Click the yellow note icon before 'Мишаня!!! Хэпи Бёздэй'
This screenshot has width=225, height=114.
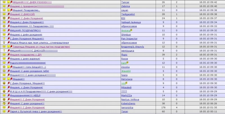[8, 67]
